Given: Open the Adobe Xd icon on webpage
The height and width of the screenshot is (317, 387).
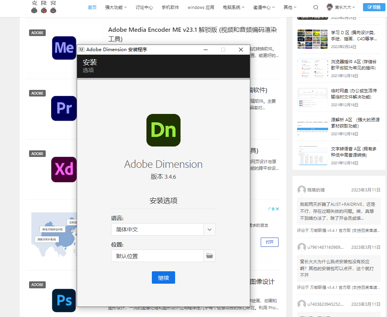Looking at the screenshot, I should (64, 169).
